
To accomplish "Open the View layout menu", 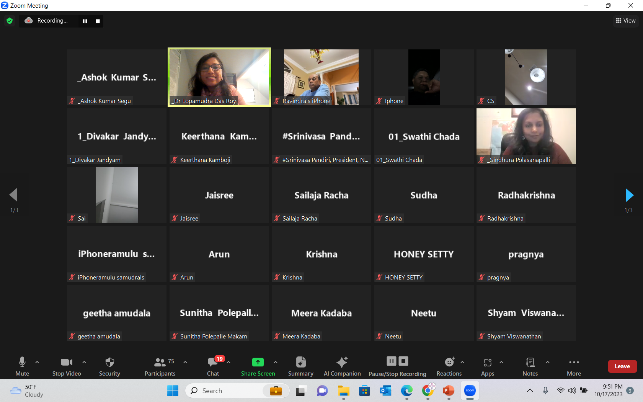I will pyautogui.click(x=626, y=21).
